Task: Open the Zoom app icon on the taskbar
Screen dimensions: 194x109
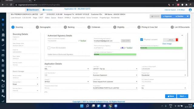Action: coord(116,106)
